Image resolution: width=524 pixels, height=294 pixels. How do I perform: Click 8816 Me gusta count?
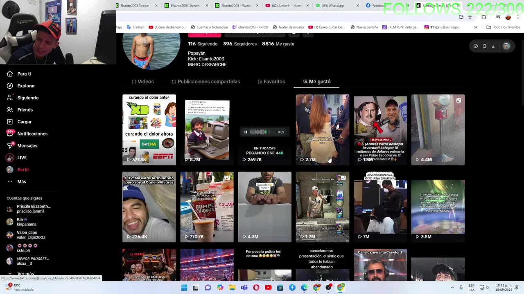[278, 44]
